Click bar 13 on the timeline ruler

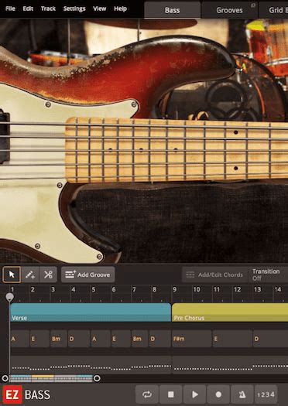click(257, 289)
